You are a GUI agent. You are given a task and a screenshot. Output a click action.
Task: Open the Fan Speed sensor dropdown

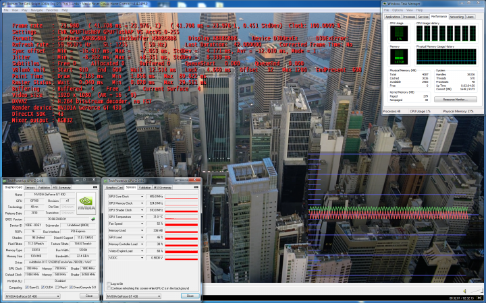(142, 224)
